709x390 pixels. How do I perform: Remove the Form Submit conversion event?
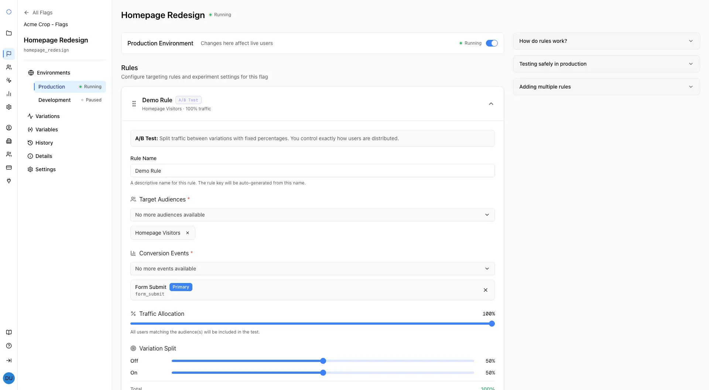pos(486,290)
